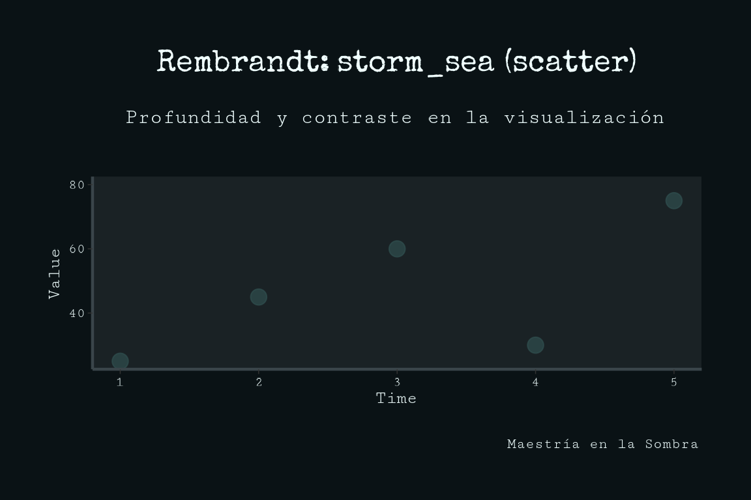
Task: Click the y-axis tick label 60
Action: tap(77, 249)
